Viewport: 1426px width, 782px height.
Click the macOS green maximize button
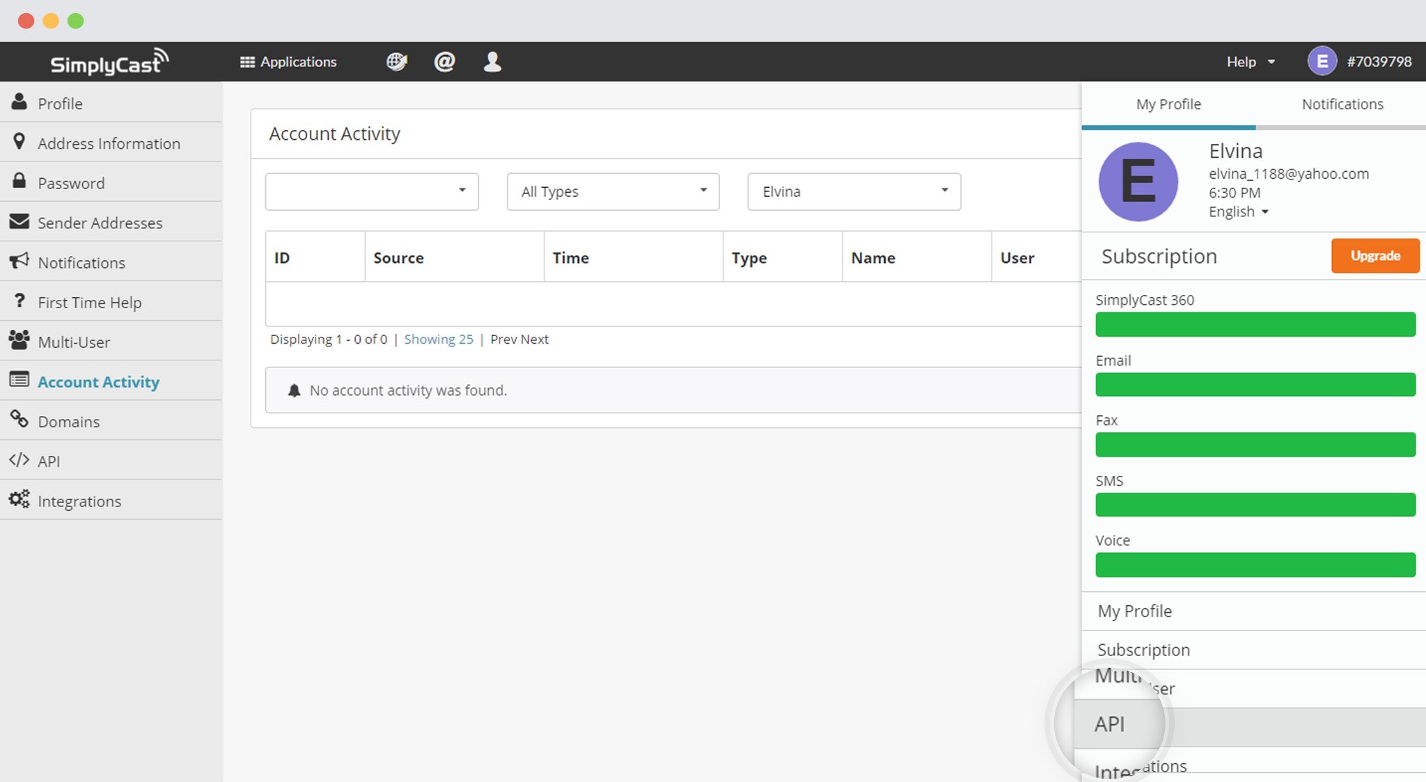tap(76, 21)
